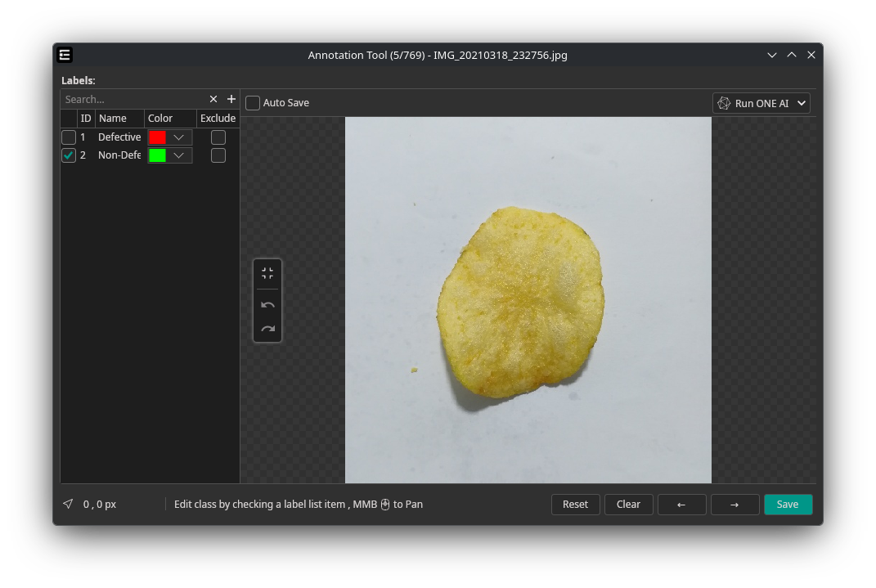876x588 pixels.
Task: Enable the Auto Save checkbox
Action: tap(254, 103)
